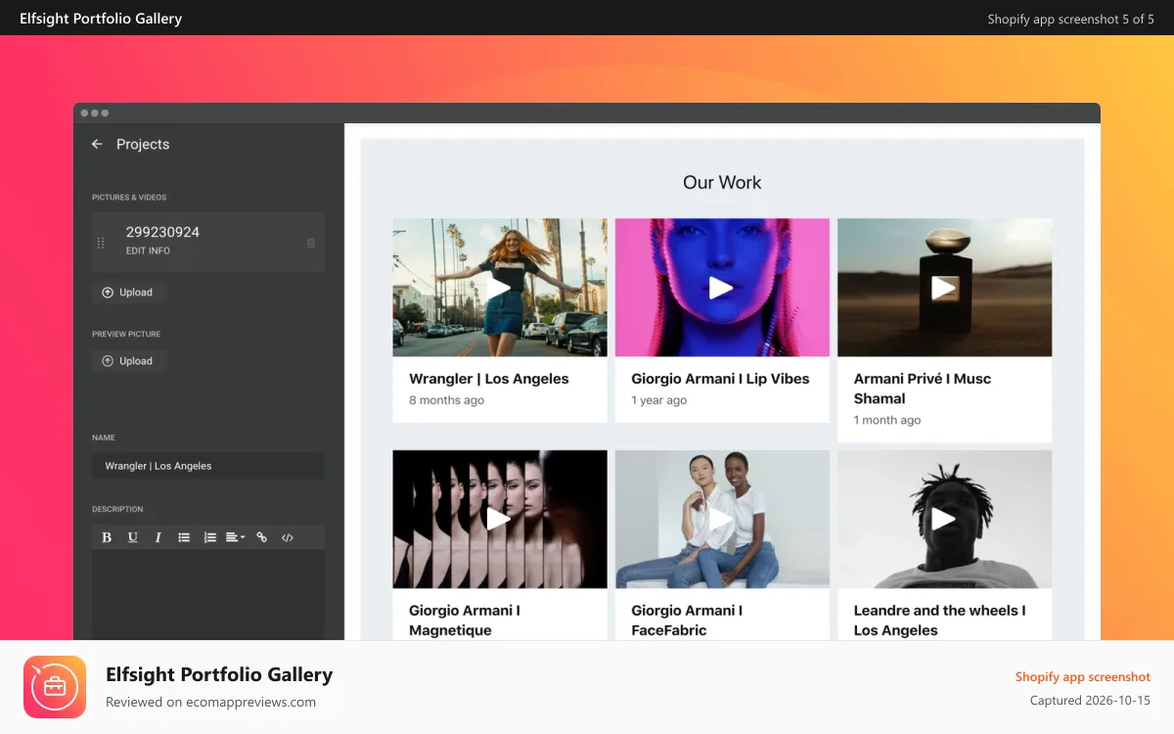Toggle bold in the description toolbar
The height and width of the screenshot is (734, 1174).
pyautogui.click(x=107, y=537)
